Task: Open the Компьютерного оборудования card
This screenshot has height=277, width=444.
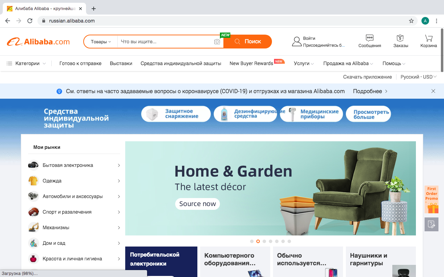Action: [235, 262]
